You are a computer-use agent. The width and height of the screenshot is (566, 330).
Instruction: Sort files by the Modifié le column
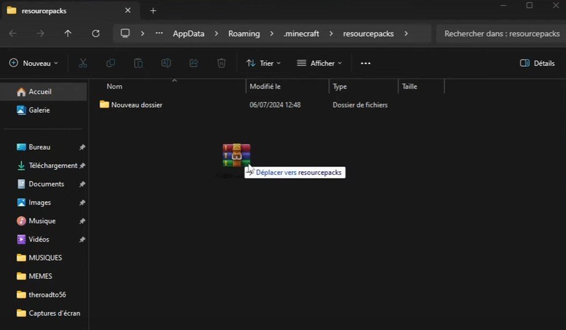click(x=265, y=87)
